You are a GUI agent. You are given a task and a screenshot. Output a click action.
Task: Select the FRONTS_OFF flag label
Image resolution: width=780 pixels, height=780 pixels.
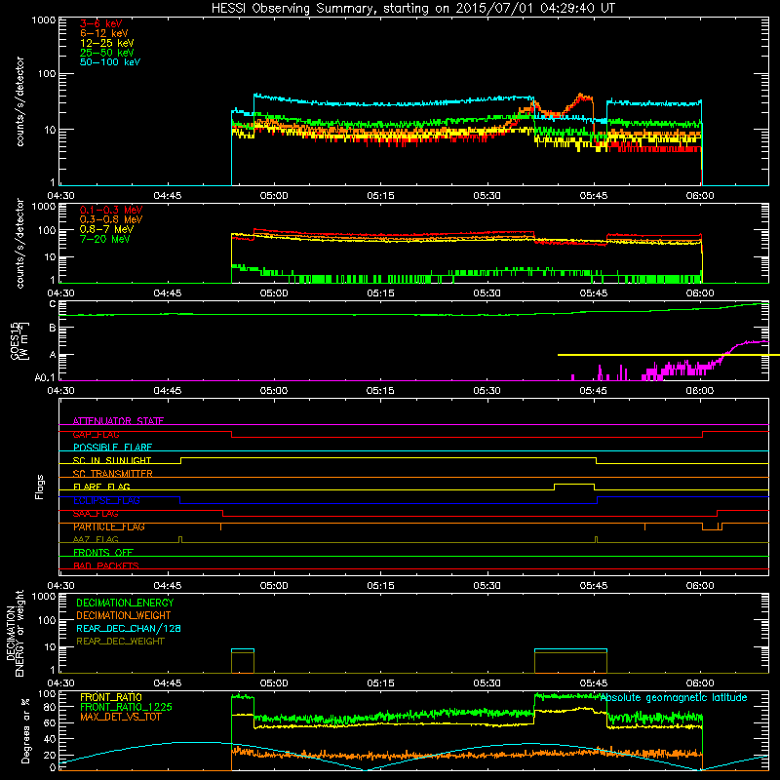(103, 553)
